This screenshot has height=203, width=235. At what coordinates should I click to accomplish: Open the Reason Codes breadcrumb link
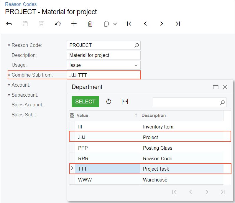tap(21, 4)
